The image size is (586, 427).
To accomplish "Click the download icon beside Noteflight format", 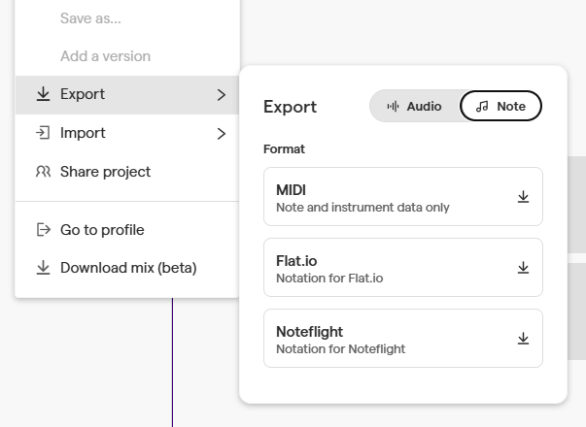I will (x=523, y=339).
